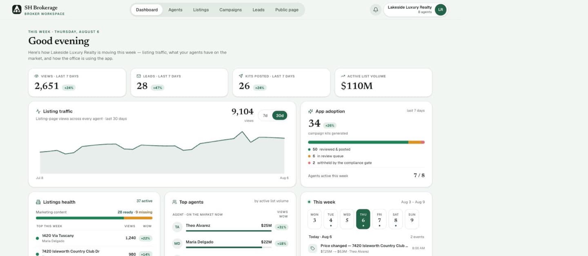588x256 pixels.
Task: Open the notifications bell
Action: coord(376,10)
